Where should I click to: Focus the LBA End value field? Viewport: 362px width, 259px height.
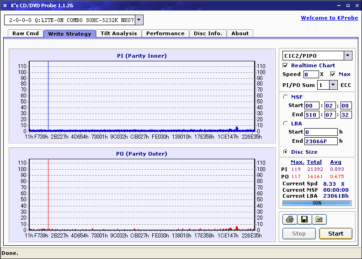[x=321, y=141]
